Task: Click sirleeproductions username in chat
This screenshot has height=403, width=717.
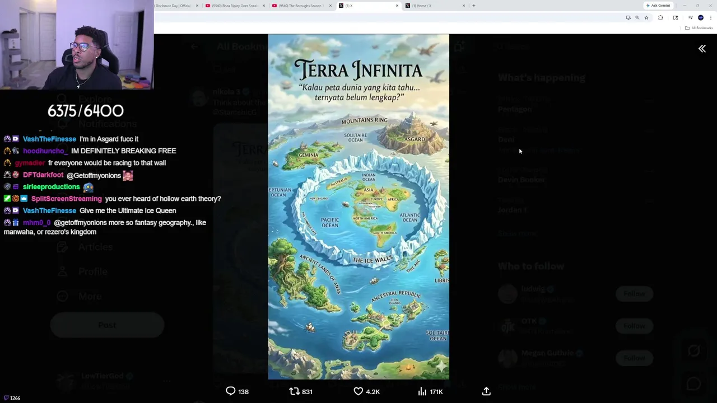Action: (x=52, y=187)
